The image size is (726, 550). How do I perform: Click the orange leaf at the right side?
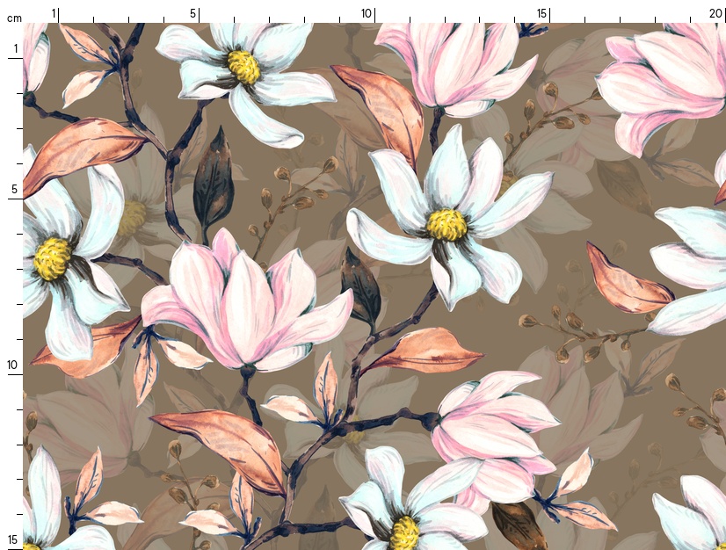[x=624, y=283]
